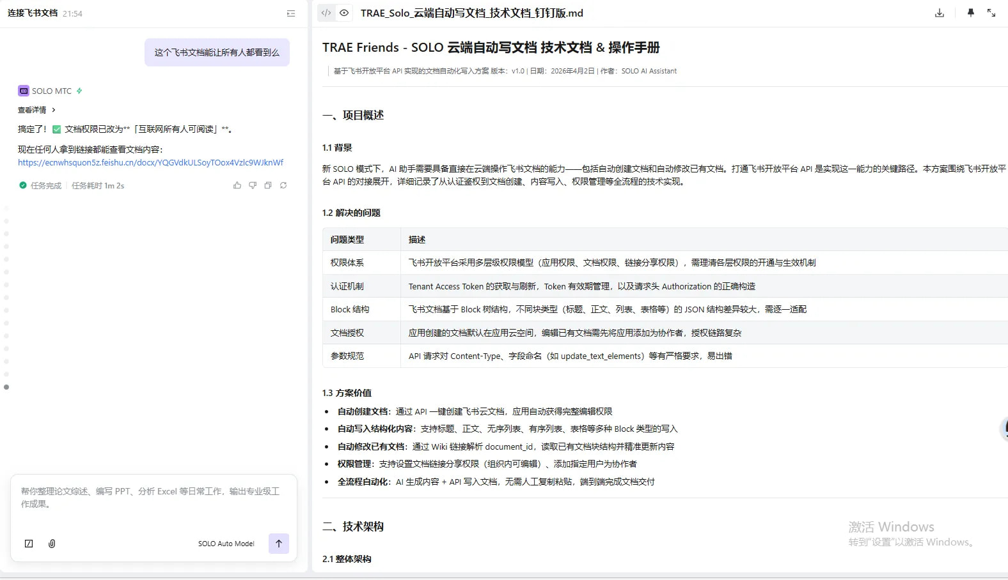Image resolution: width=1008 pixels, height=580 pixels.
Task: Send the message with arrow button
Action: pos(278,544)
